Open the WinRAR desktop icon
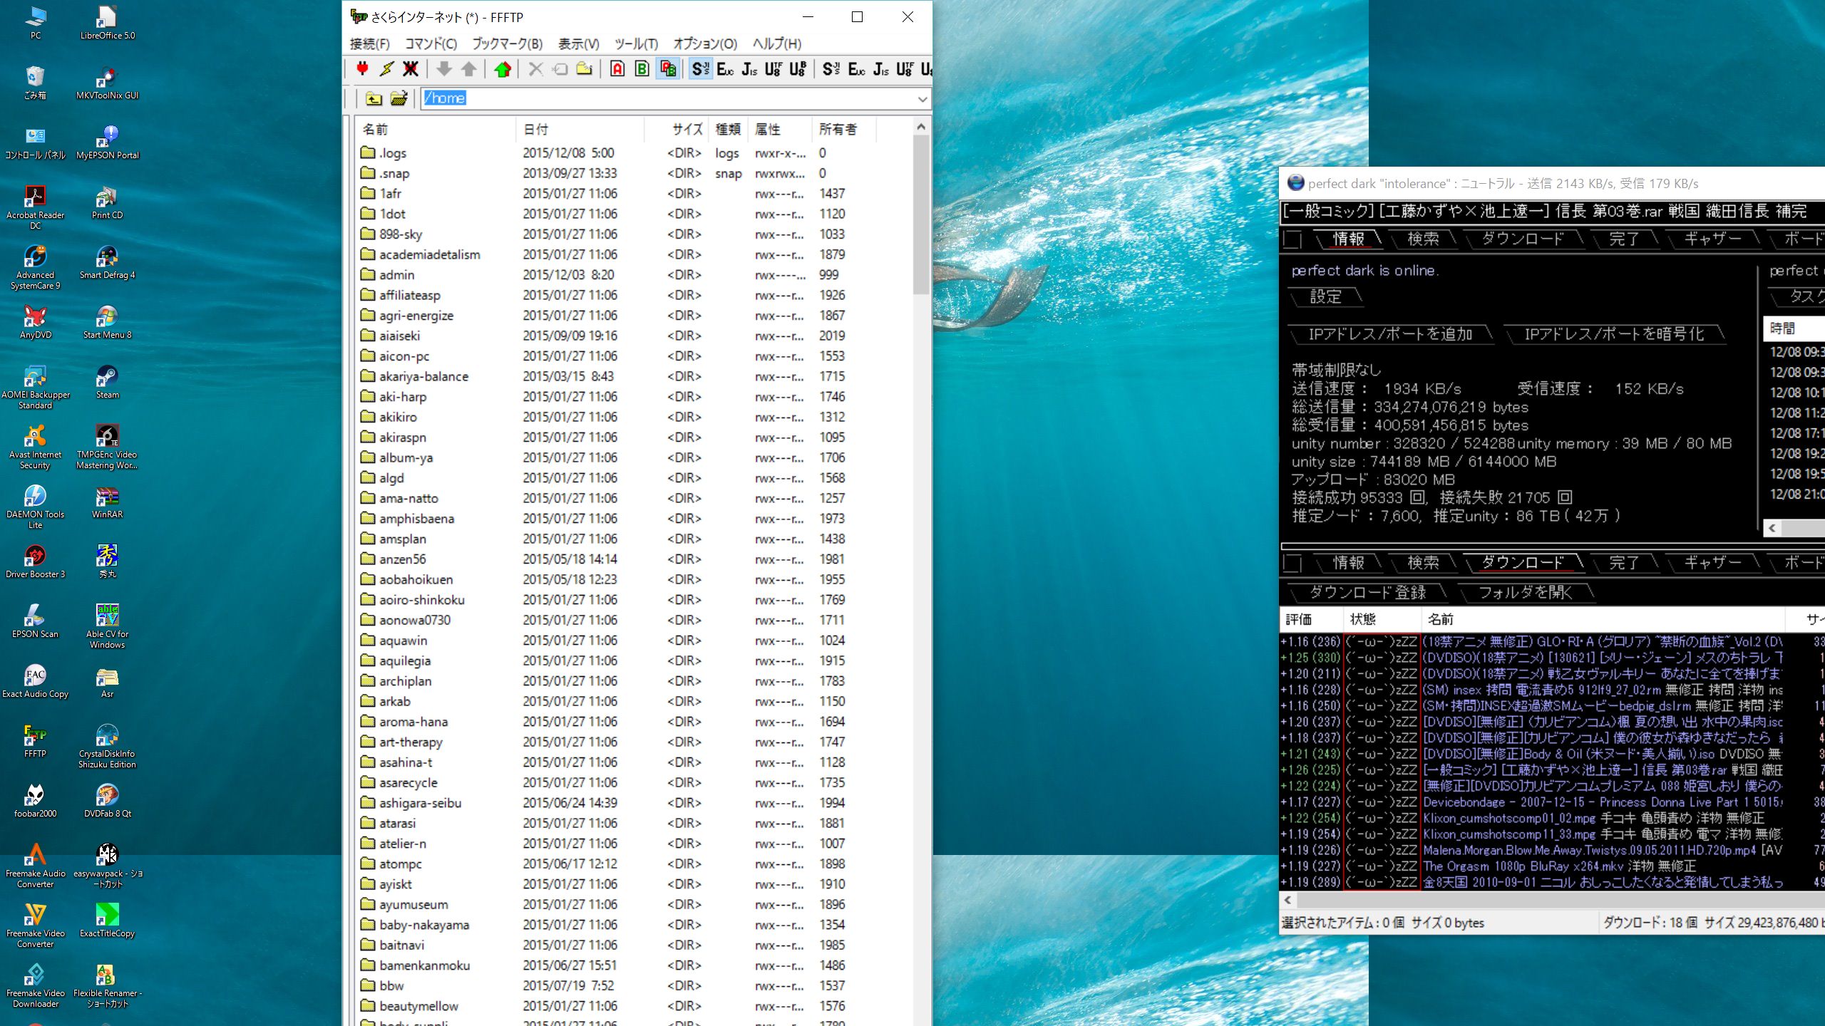 click(107, 502)
